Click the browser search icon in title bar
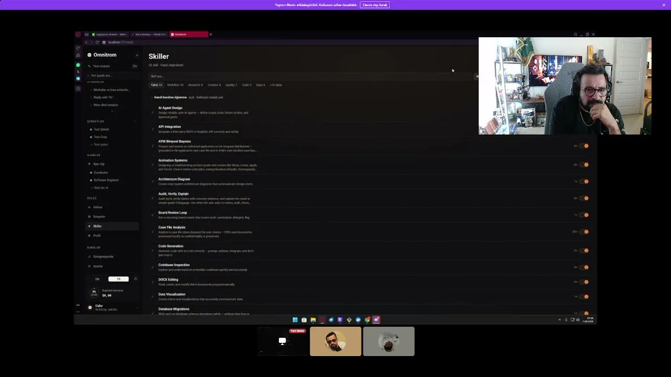The image size is (671, 377). (x=575, y=35)
